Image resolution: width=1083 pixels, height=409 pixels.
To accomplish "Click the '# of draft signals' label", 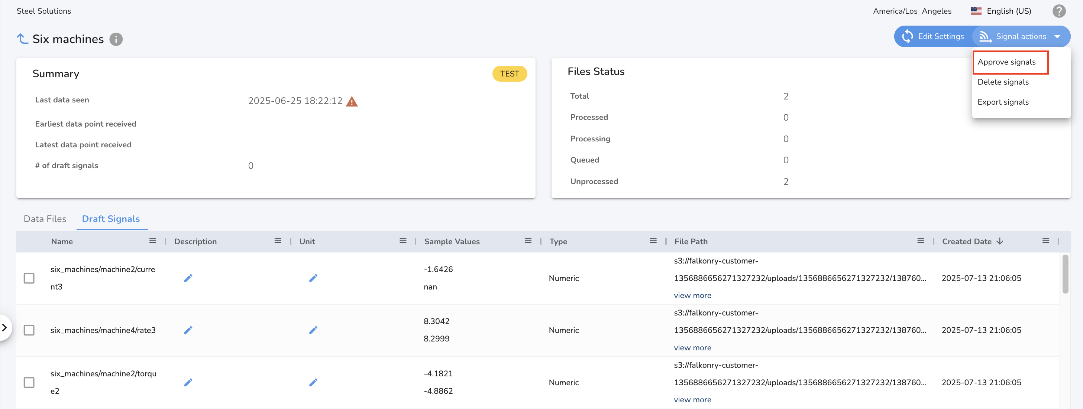I will 67,166.
